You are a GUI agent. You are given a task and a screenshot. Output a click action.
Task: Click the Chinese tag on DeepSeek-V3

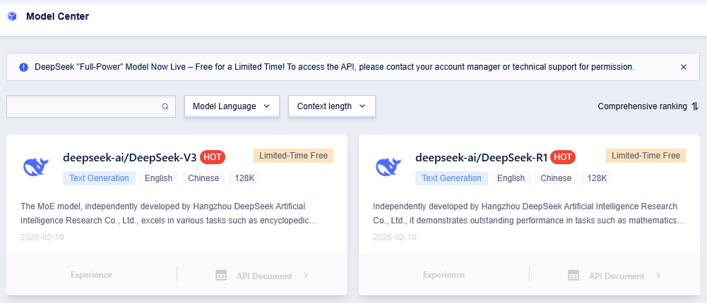point(203,178)
